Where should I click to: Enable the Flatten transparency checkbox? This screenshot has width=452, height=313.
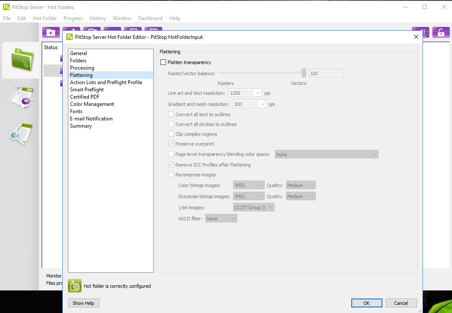click(x=163, y=62)
